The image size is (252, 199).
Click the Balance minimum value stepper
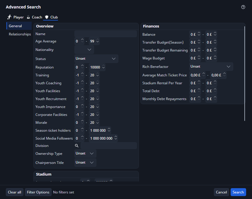click(195, 34)
